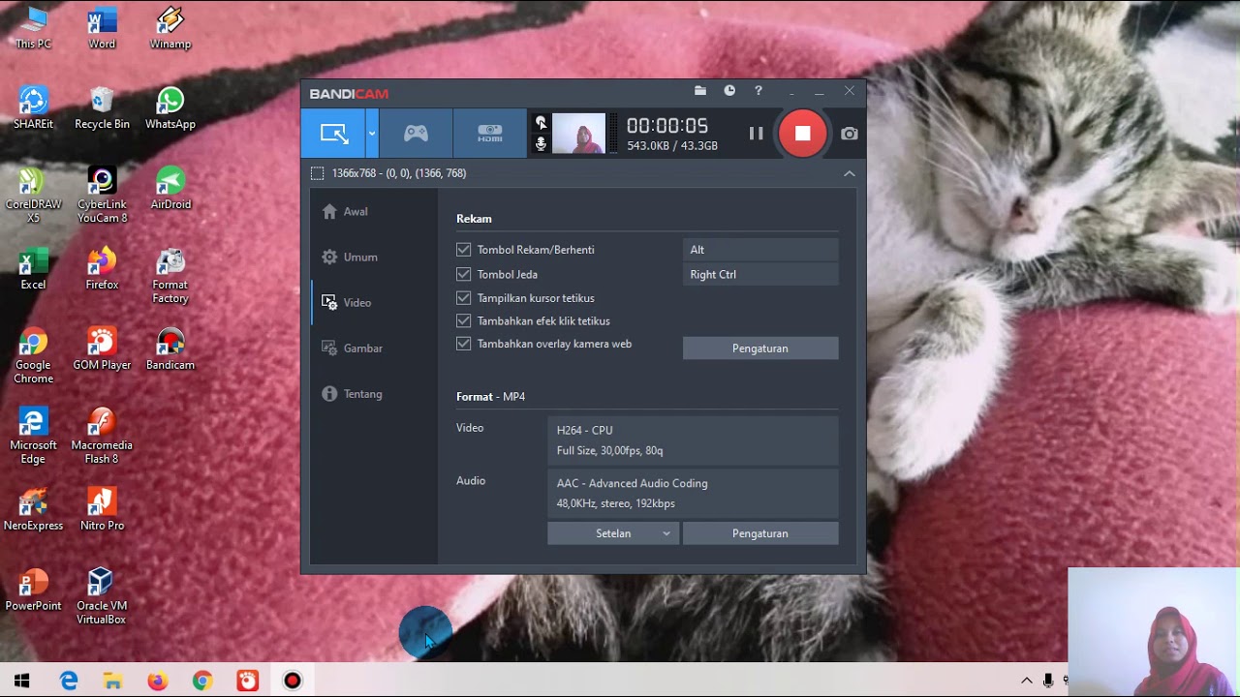Open Winamp desktop shortcut
Viewport: 1240px width, 697px height.
170,28
